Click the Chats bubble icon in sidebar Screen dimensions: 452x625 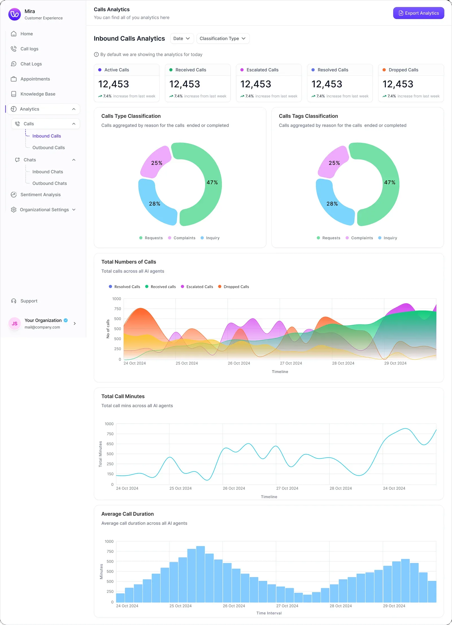pyautogui.click(x=17, y=160)
